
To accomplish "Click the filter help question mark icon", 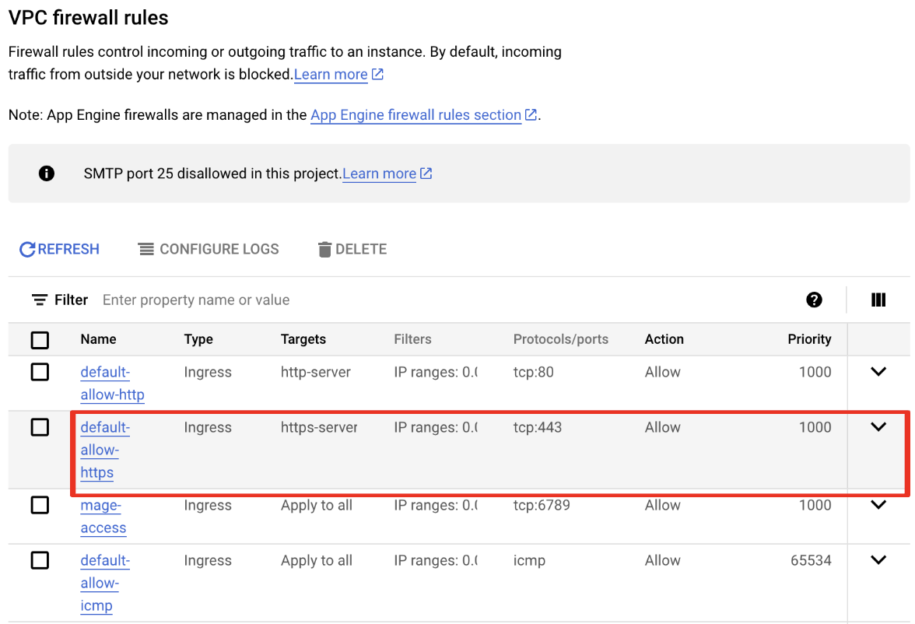I will [x=814, y=300].
